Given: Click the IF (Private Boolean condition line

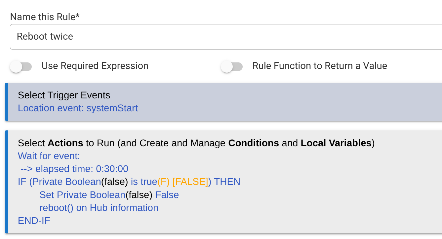Looking at the screenshot, I should (x=60, y=182).
